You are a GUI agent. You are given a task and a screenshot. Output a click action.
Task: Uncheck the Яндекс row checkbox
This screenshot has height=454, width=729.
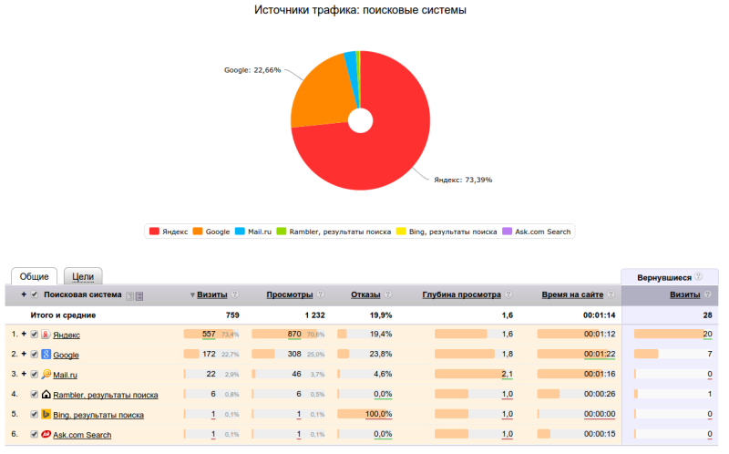[34, 335]
